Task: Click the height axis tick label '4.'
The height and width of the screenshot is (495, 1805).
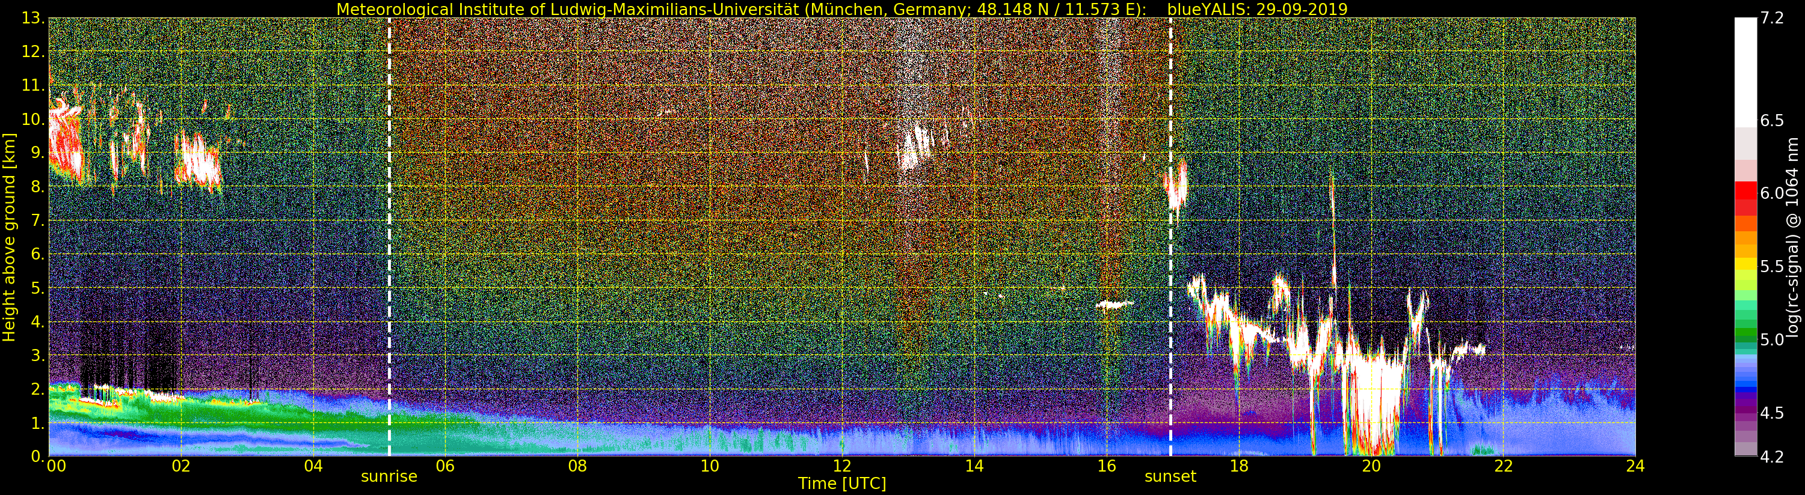Action: click(37, 321)
